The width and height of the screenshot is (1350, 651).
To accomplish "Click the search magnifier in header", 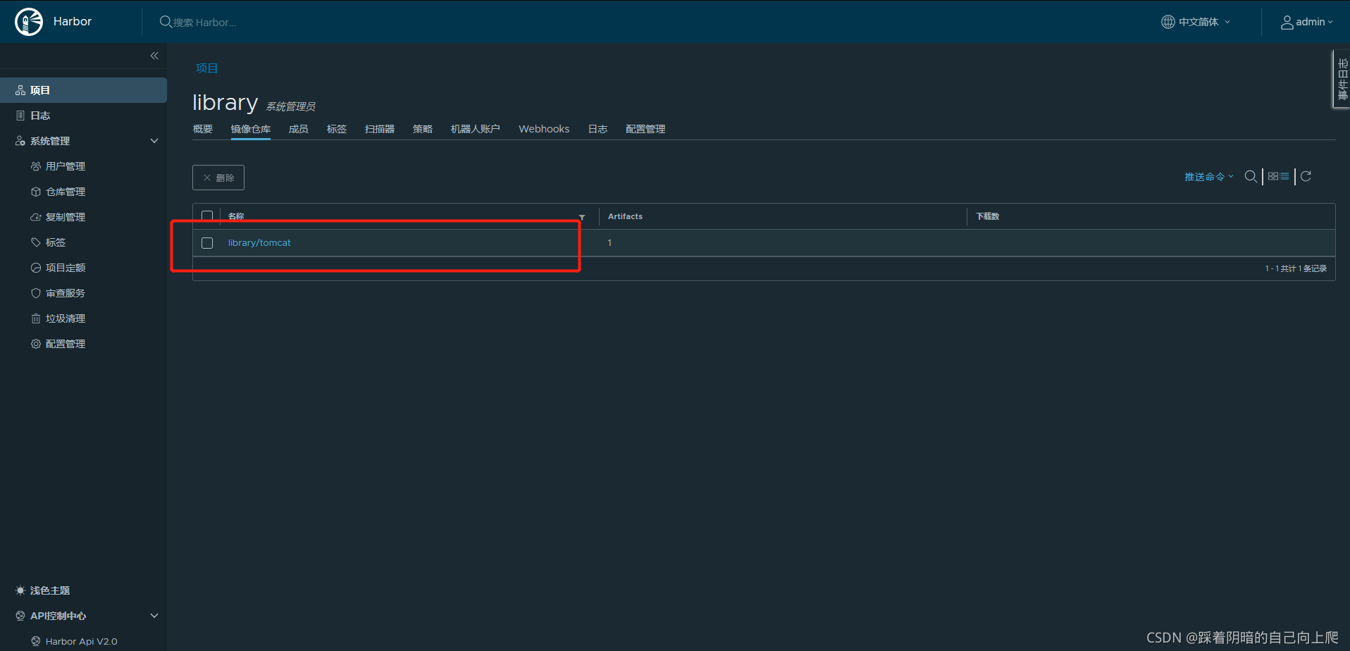I will [166, 22].
